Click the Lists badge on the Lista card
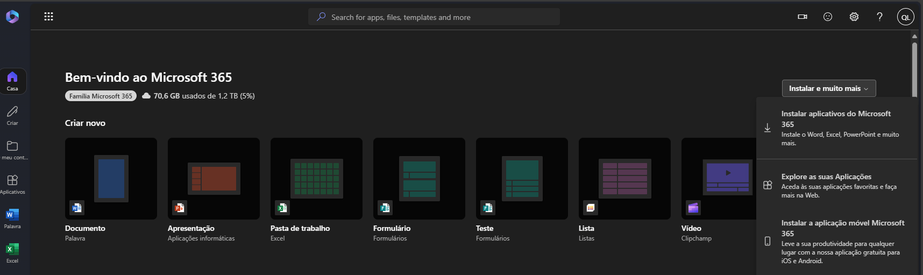Viewport: 923px width, 275px height. [591, 208]
